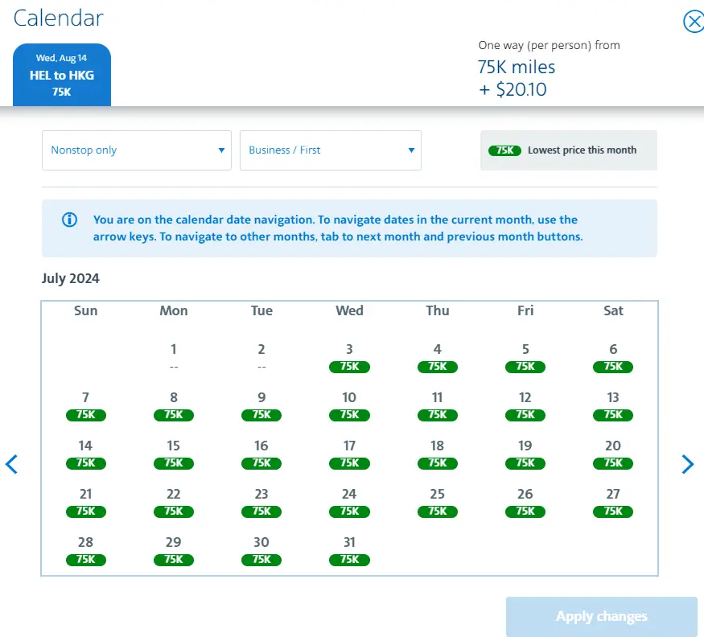This screenshot has height=641, width=704.
Task: Open the Nonstop only dropdown
Action: click(137, 150)
